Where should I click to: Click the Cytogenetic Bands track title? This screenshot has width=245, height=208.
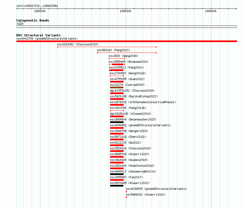click(33, 20)
